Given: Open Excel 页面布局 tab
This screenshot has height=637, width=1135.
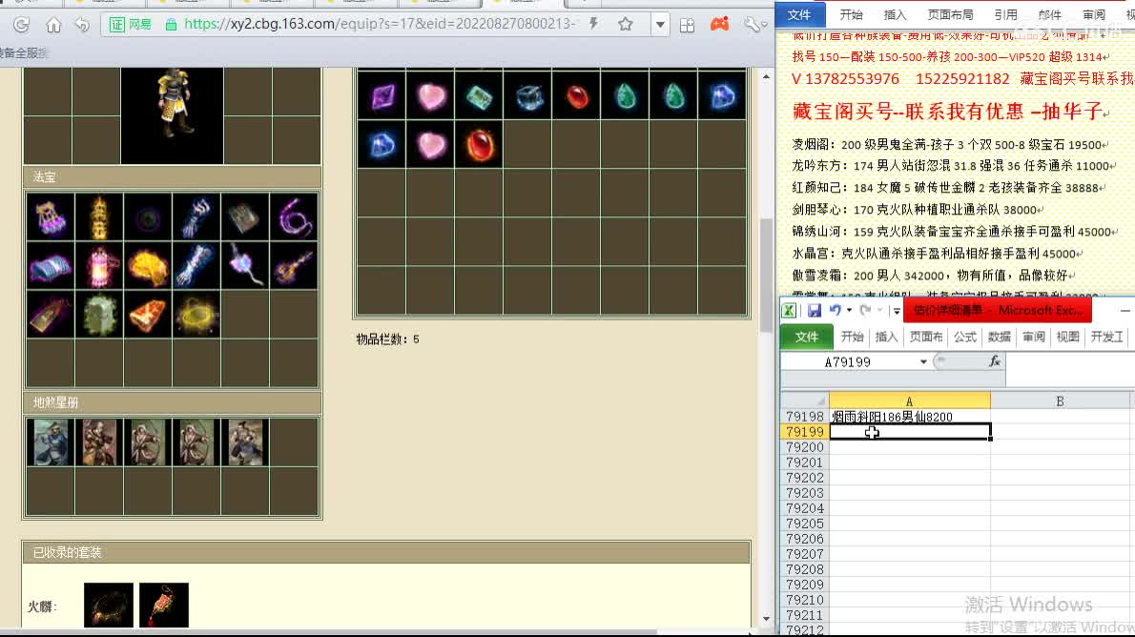Looking at the screenshot, I should pos(926,337).
